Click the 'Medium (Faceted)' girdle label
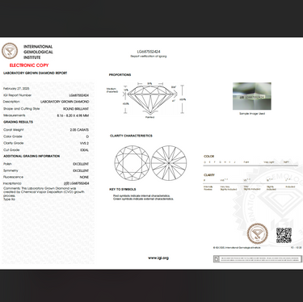303x302 pixels. 112,90
